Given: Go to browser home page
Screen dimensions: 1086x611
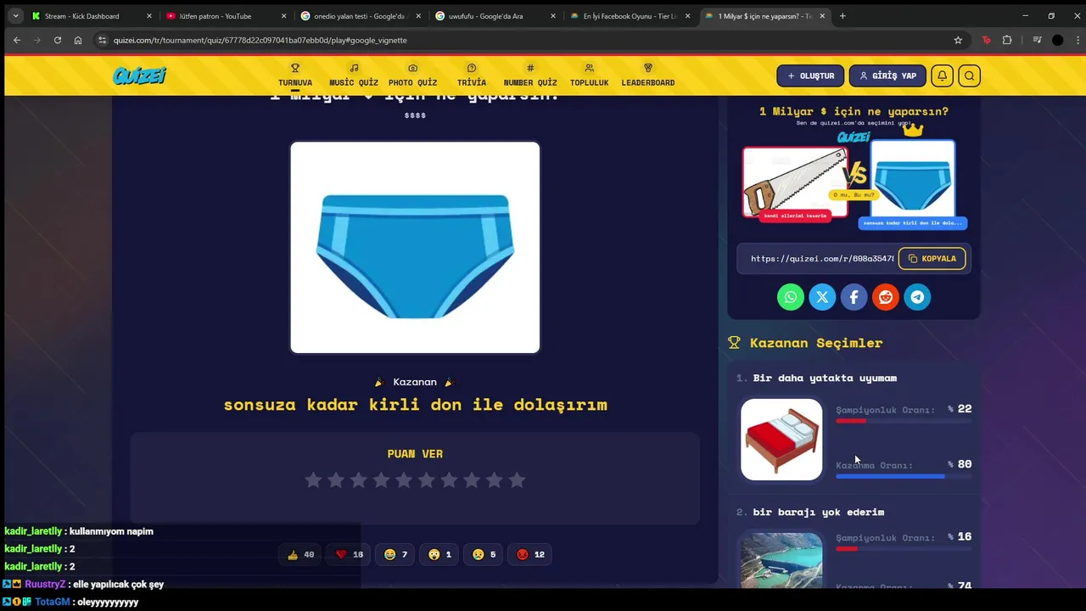Looking at the screenshot, I should [78, 40].
